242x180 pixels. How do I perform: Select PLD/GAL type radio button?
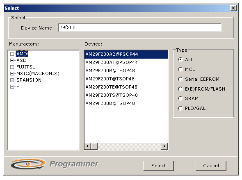pos(180,108)
